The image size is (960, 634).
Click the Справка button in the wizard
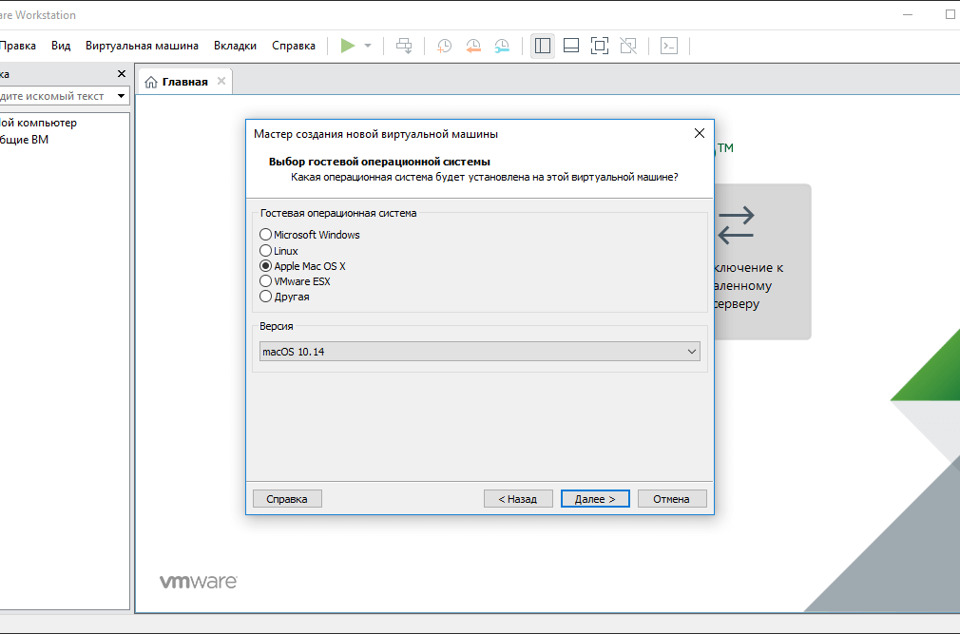(287, 499)
